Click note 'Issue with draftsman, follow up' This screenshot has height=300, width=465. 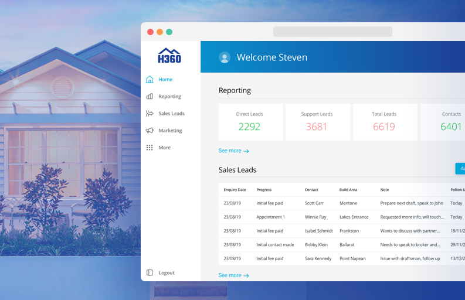pyautogui.click(x=410, y=258)
